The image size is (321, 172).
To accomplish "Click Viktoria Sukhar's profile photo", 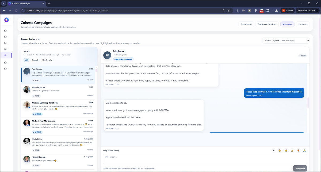I will point(27,89).
